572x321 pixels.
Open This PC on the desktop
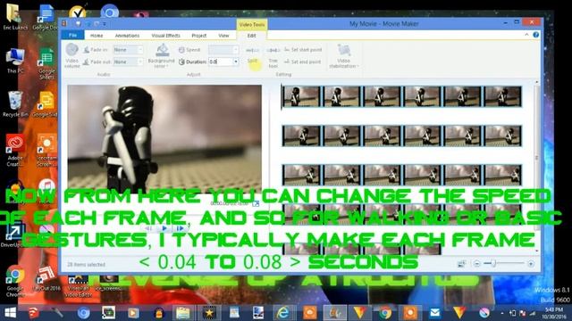15,61
